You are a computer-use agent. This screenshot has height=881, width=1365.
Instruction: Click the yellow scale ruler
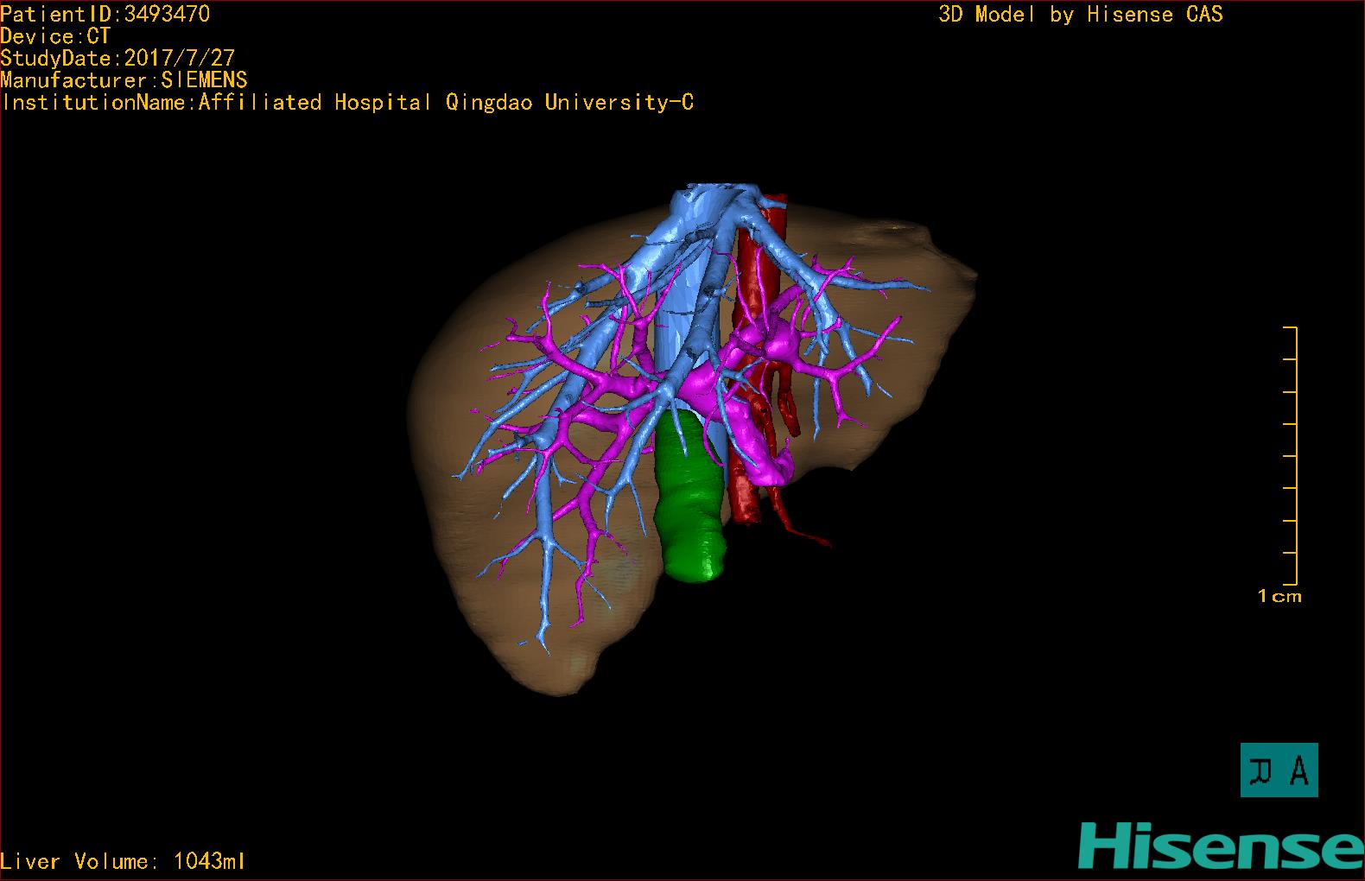[1293, 456]
